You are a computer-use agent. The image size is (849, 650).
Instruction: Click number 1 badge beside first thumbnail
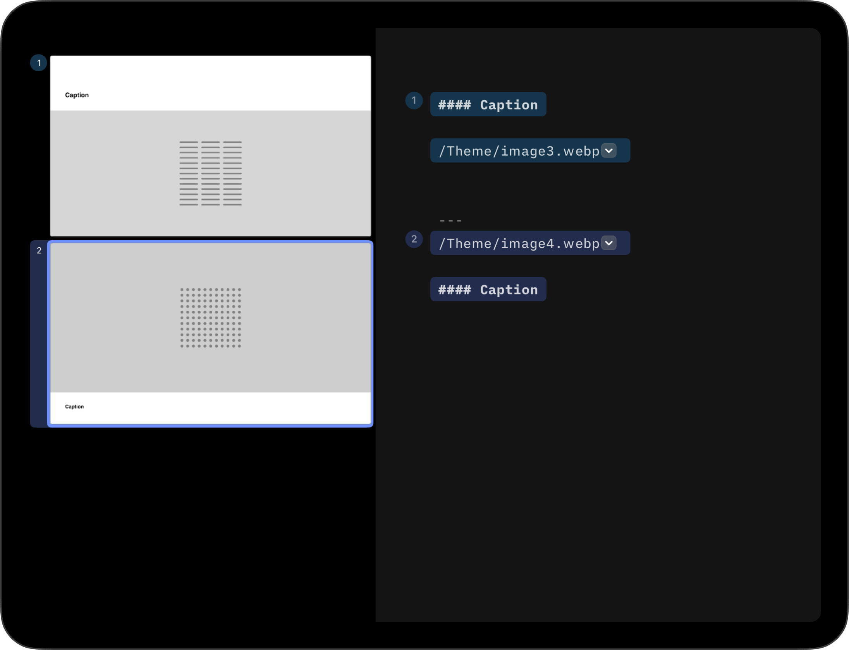pos(39,63)
